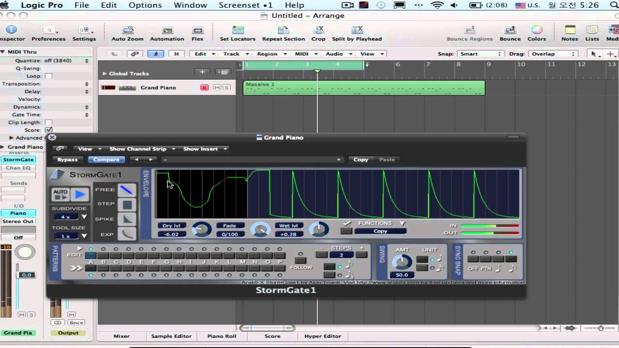Toggle StormGate AUTO button
This screenshot has width=619, height=348.
pyautogui.click(x=60, y=195)
